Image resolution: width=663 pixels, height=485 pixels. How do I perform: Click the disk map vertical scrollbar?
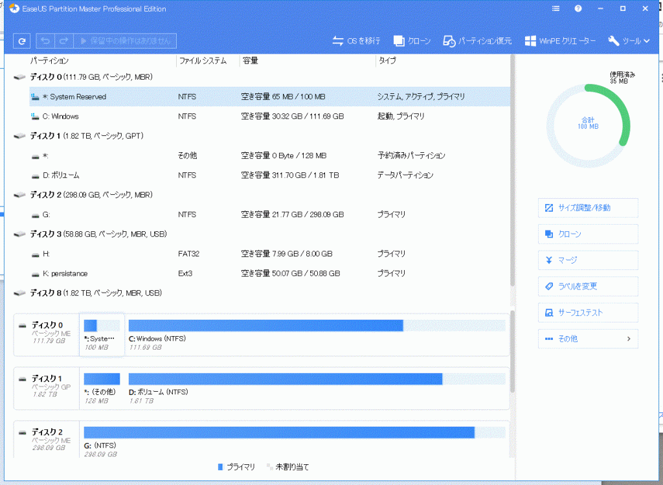point(513,352)
